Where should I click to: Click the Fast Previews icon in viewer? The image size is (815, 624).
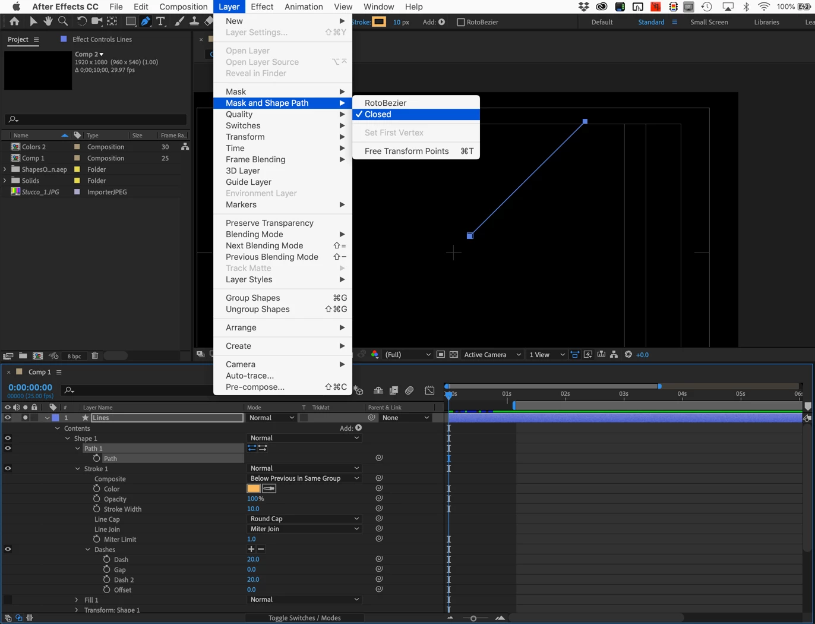click(x=588, y=355)
